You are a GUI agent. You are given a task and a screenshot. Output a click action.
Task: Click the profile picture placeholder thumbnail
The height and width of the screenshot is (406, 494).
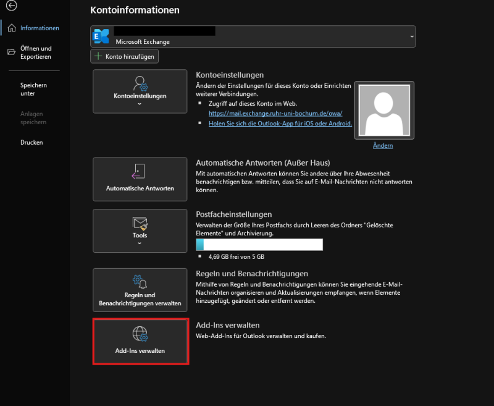[383, 110]
